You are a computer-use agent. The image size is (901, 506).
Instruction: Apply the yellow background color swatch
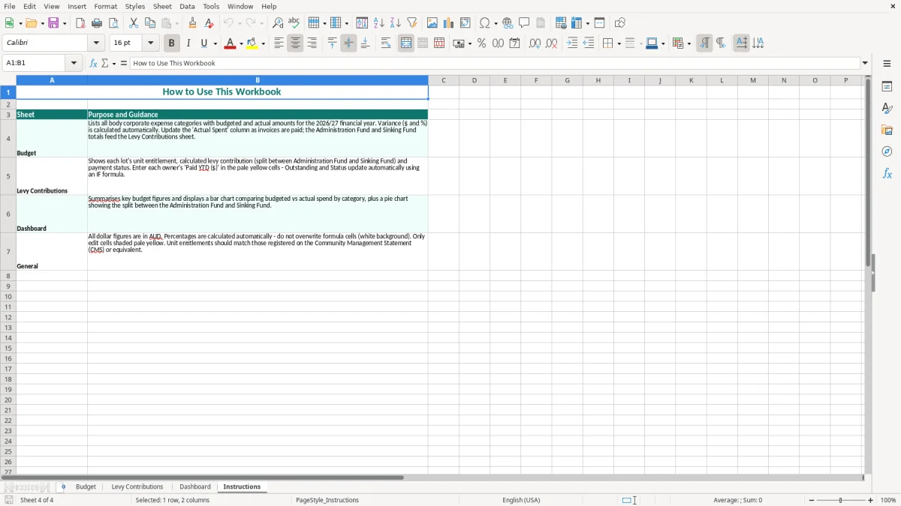coord(252,43)
